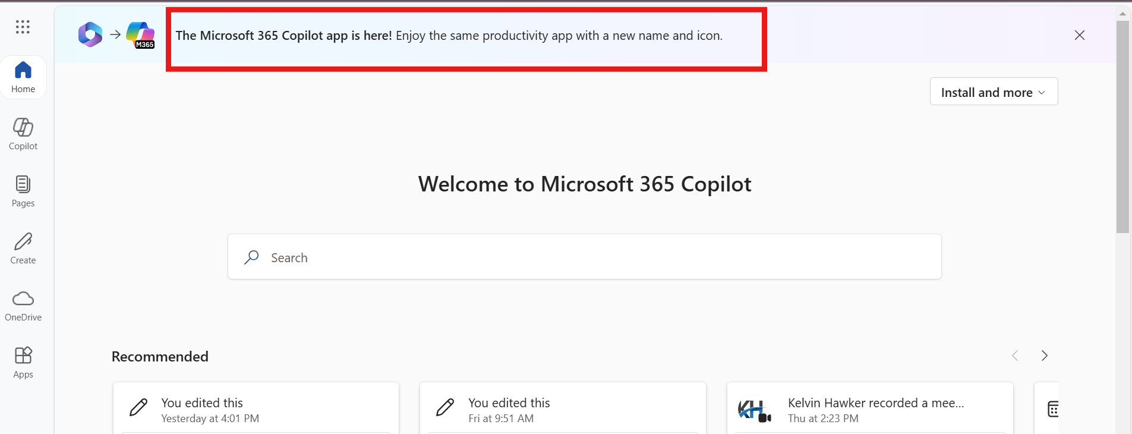Click the Search input field

coord(585,257)
